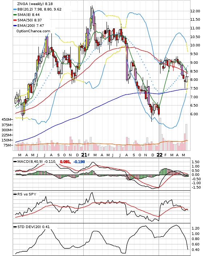Screen dimensions: 205x256
Task: Click the 1.20 standard deviation axis label
Action: [x=196, y=228]
